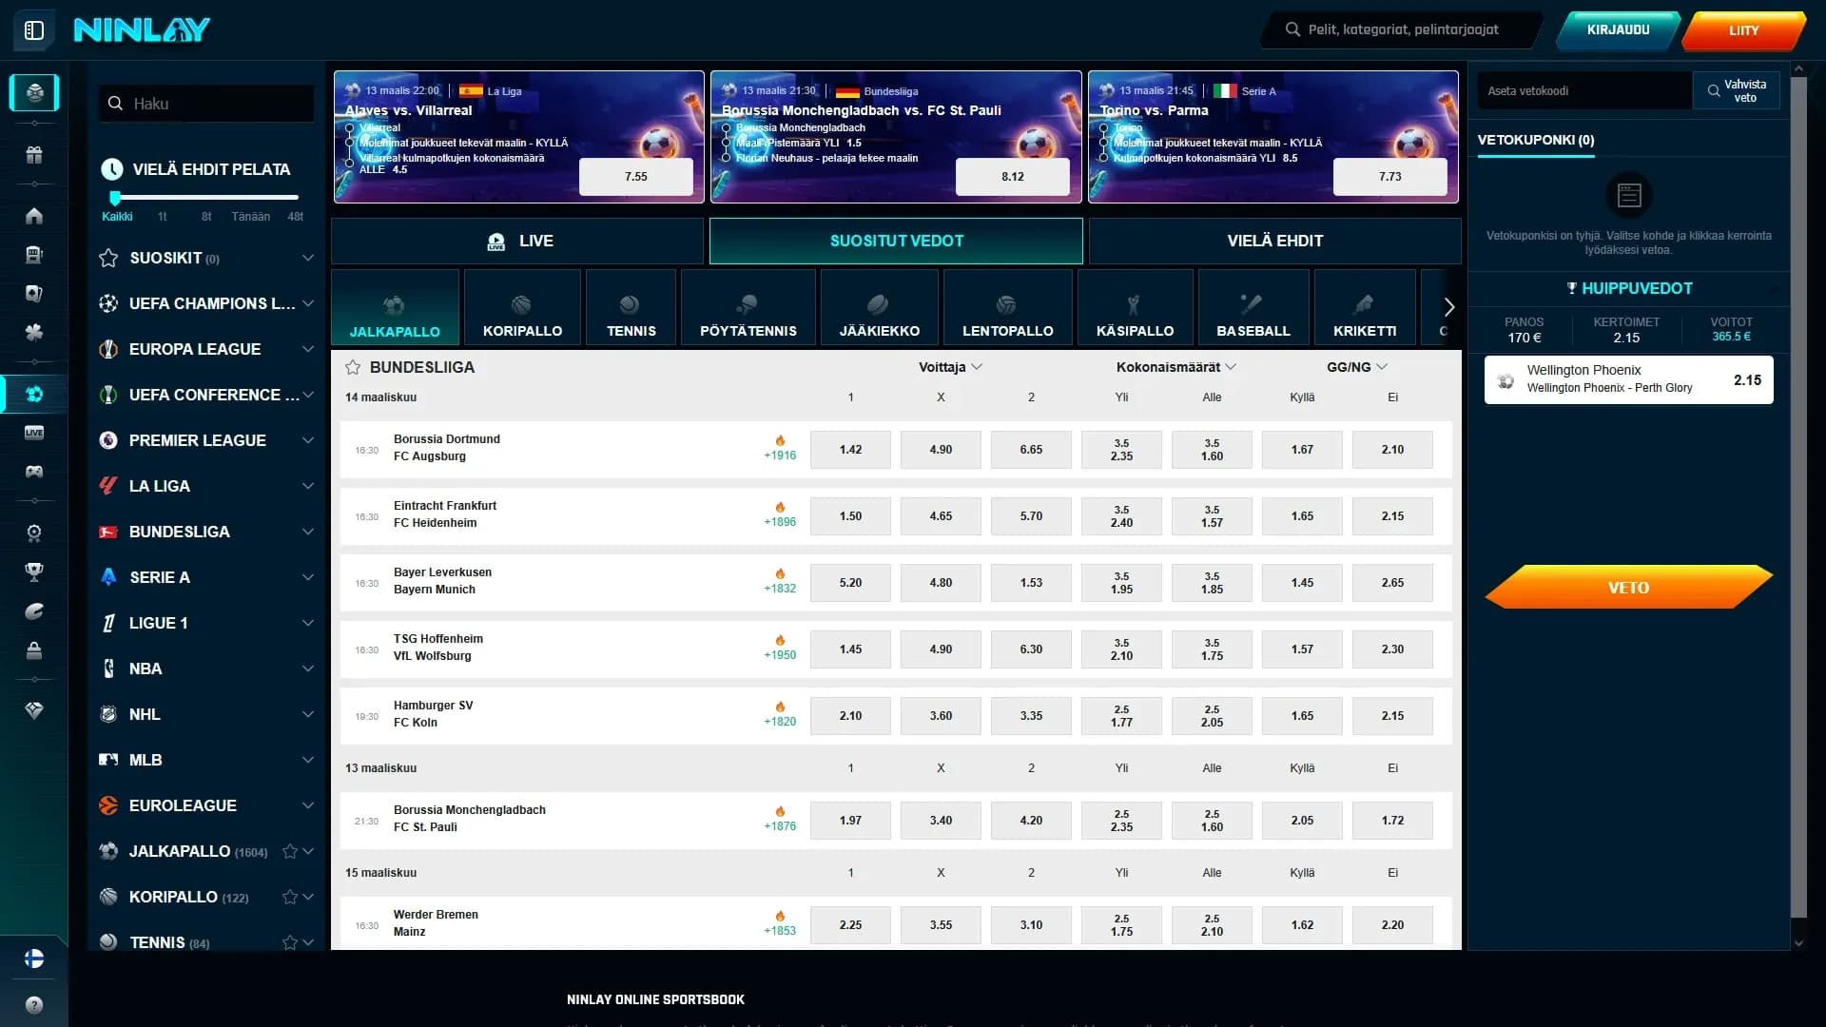1826x1027 pixels.
Task: Click the Kirjaudu login button
Action: [1618, 29]
